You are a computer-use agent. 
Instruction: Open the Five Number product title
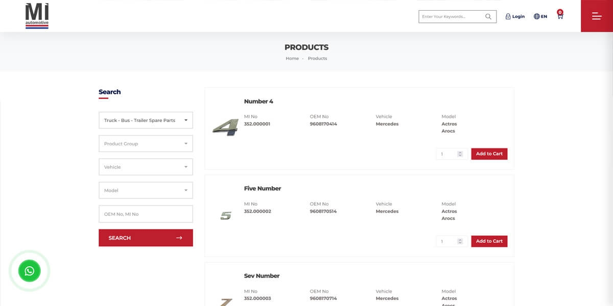click(x=263, y=188)
